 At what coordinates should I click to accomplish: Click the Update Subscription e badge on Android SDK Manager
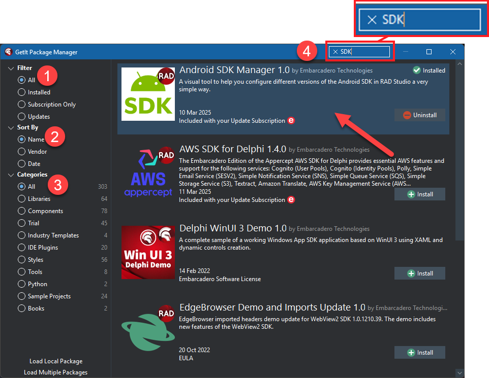coord(291,120)
